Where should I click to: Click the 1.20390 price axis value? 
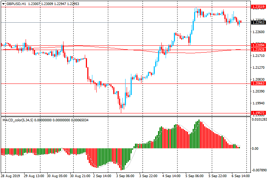(258, 91)
